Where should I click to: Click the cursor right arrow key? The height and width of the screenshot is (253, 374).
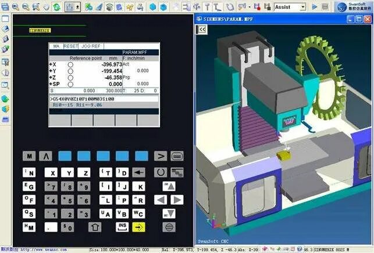click(x=177, y=200)
